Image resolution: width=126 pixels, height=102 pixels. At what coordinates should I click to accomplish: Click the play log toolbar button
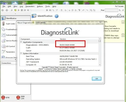tap(19, 10)
